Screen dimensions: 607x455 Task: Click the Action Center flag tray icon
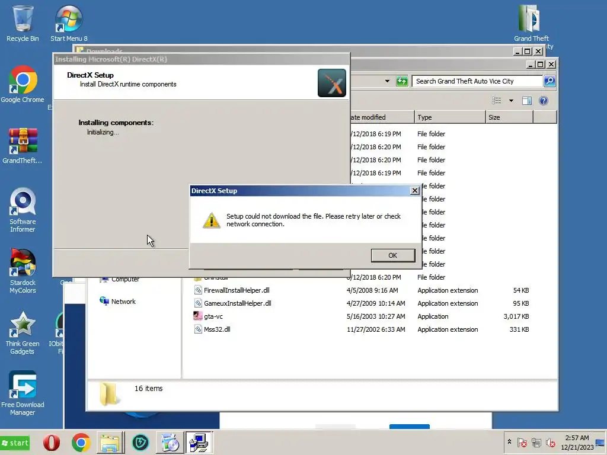click(522, 443)
